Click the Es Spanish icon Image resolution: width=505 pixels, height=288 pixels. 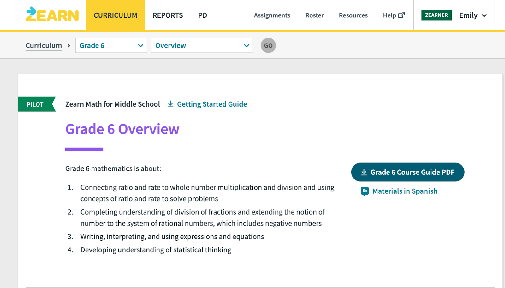[365, 191]
